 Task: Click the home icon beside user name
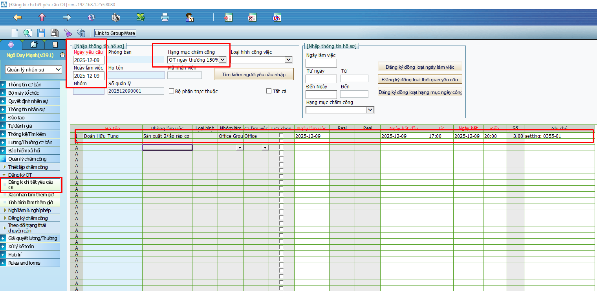(62, 55)
